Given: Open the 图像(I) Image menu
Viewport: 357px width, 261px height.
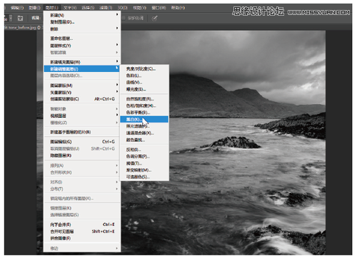Looking at the screenshot, I should coord(35,8).
